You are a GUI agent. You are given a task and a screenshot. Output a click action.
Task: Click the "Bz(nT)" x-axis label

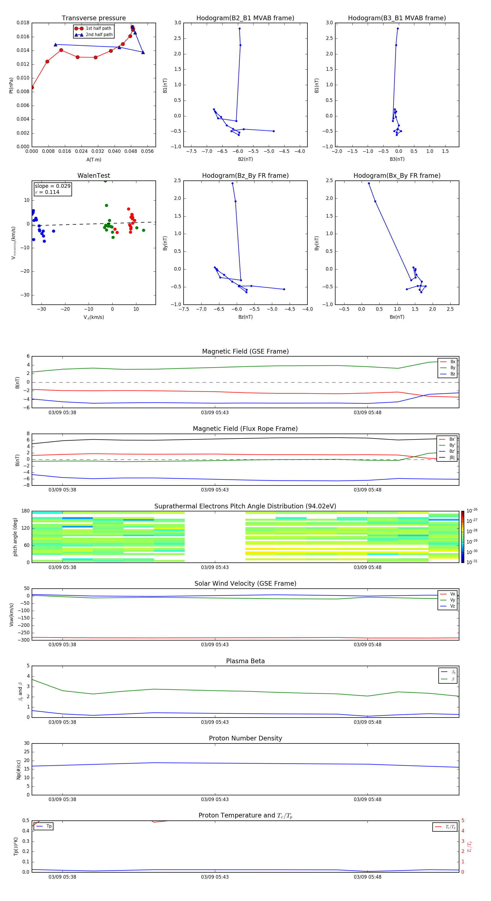point(245,317)
